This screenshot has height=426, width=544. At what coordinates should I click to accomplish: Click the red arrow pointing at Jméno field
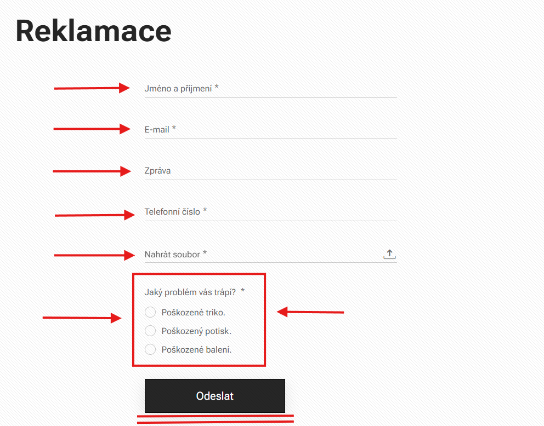92,88
